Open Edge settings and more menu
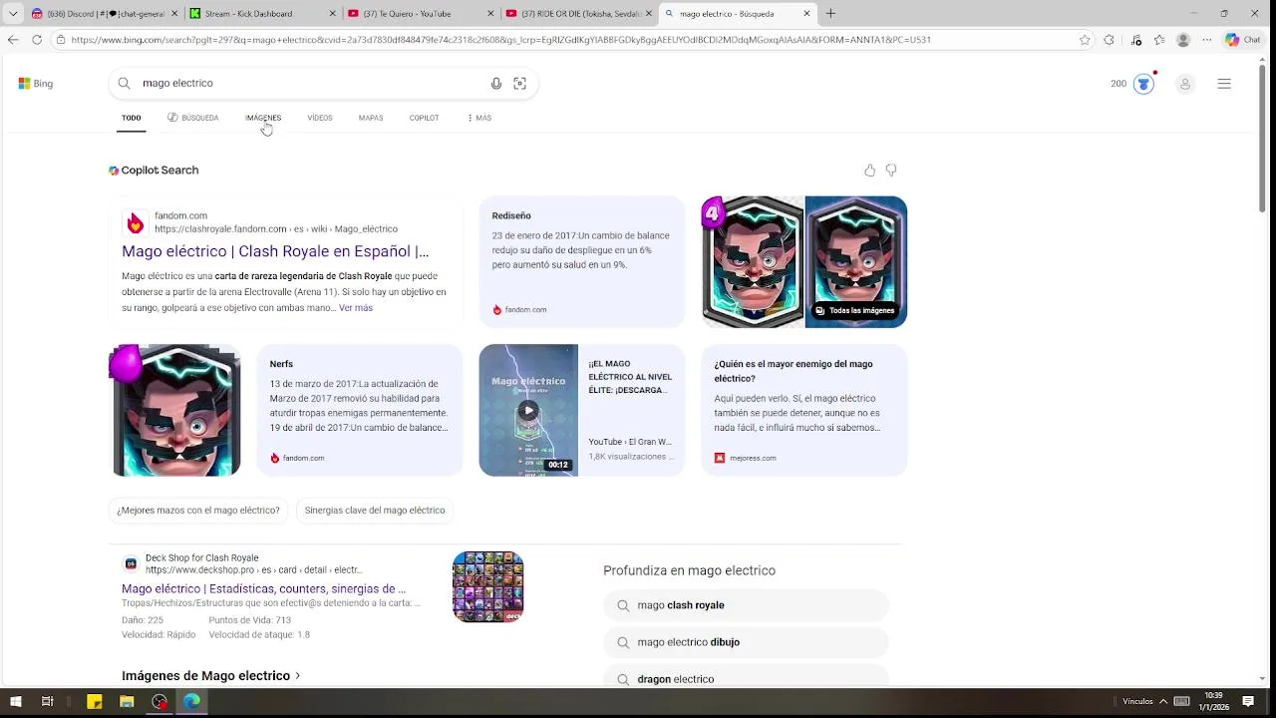Screen dimensions: 1276x718 pyautogui.click(x=1207, y=40)
